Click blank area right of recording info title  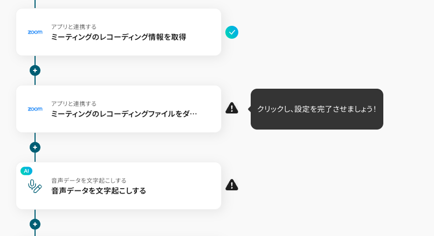click(204, 37)
